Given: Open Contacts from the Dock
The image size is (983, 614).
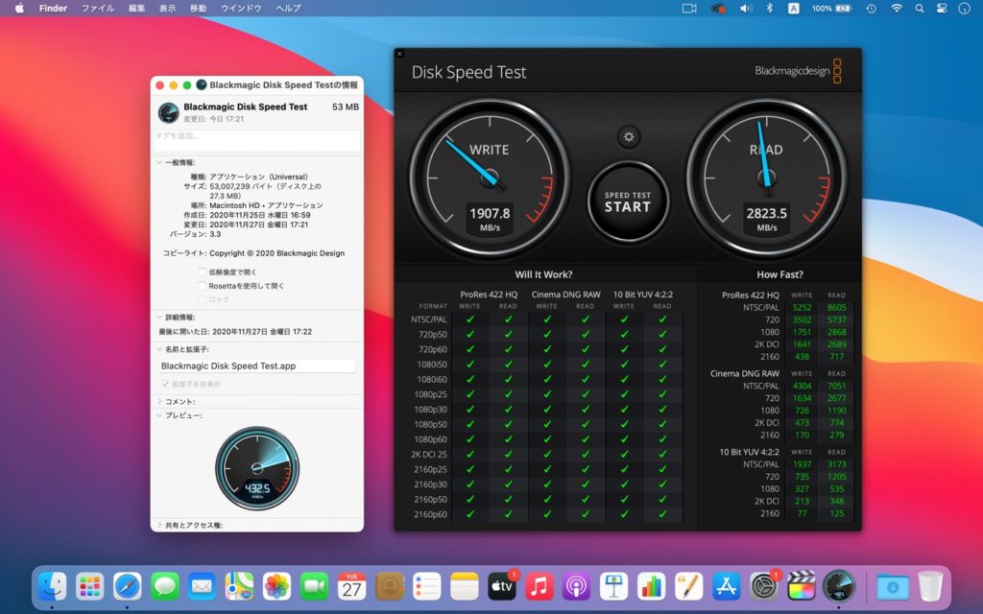Looking at the screenshot, I should click(390, 586).
